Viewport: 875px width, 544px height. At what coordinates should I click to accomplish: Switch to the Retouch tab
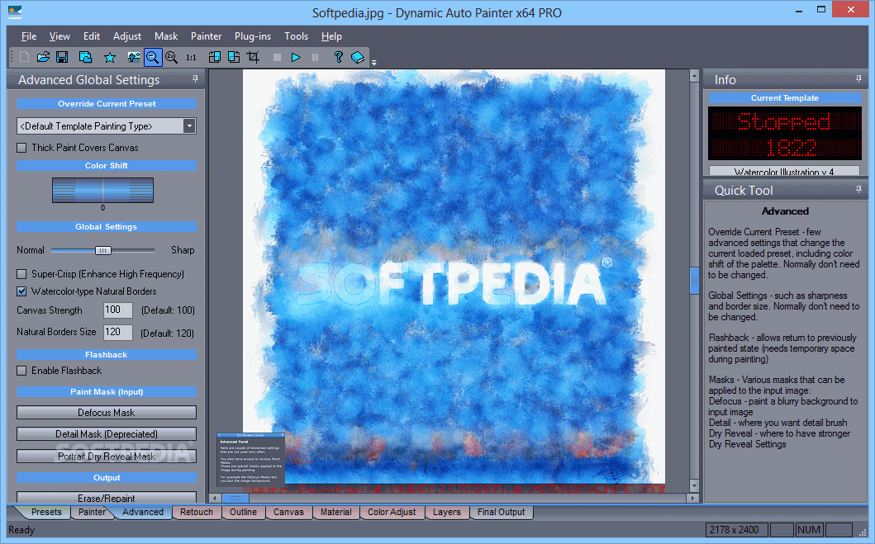click(197, 513)
